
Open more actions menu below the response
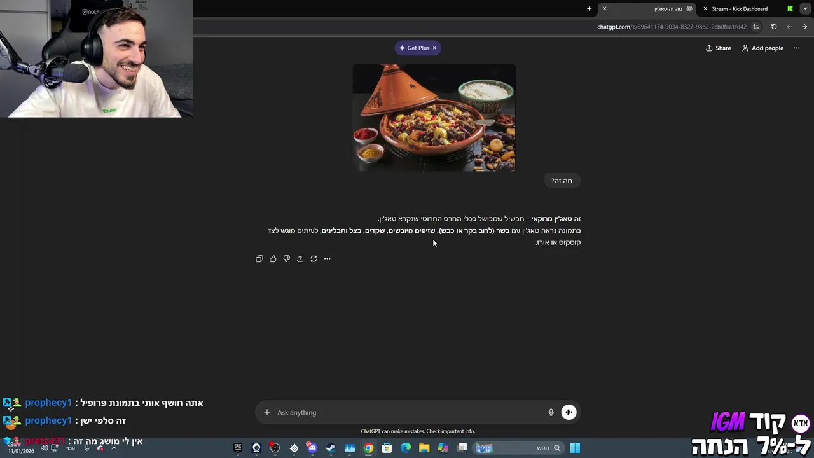328,259
